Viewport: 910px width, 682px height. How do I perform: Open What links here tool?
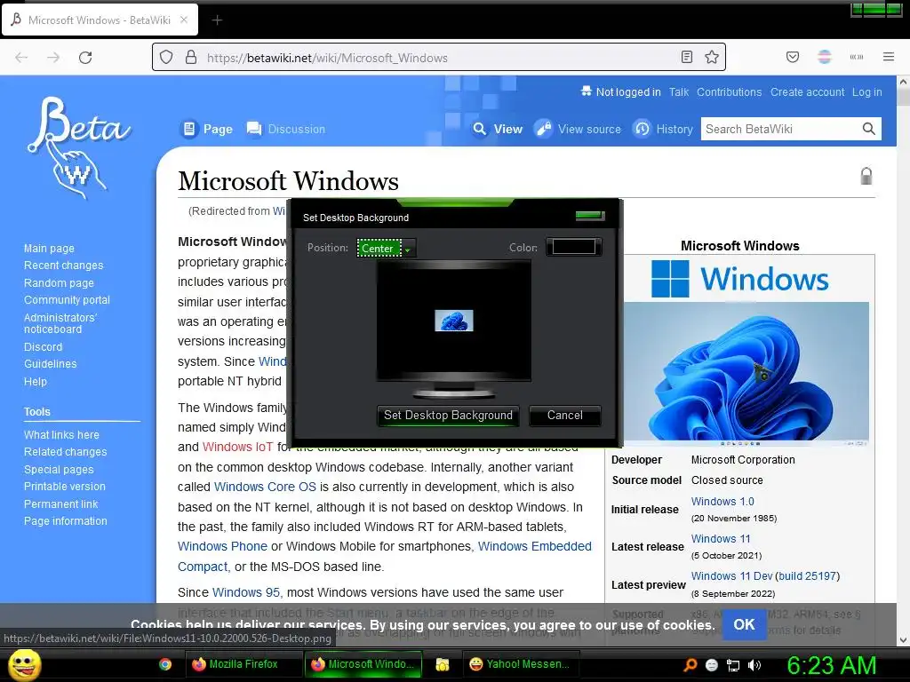pyautogui.click(x=61, y=434)
